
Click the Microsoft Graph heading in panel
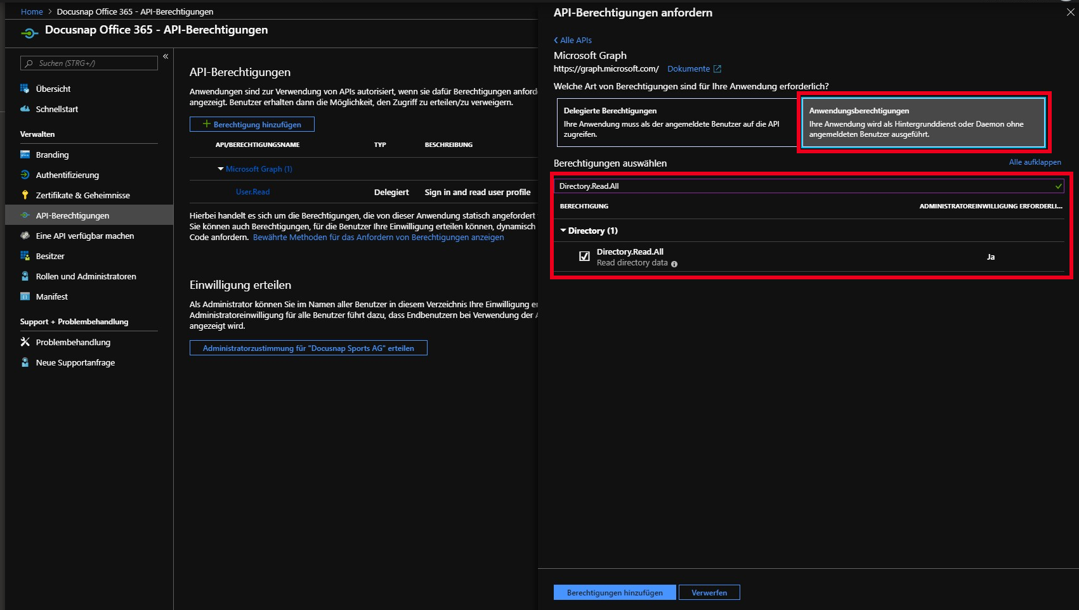point(590,55)
